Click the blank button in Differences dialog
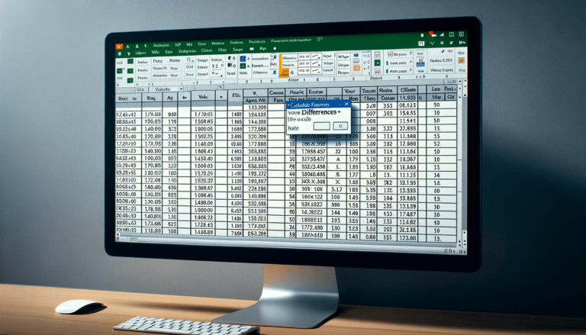 click(321, 126)
